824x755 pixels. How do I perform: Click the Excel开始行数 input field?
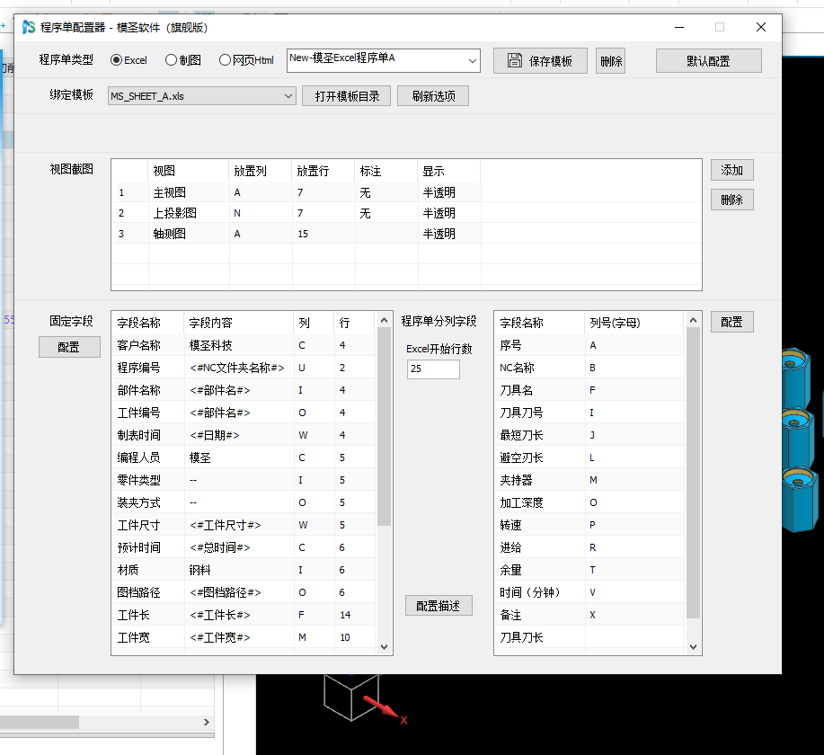[433, 369]
